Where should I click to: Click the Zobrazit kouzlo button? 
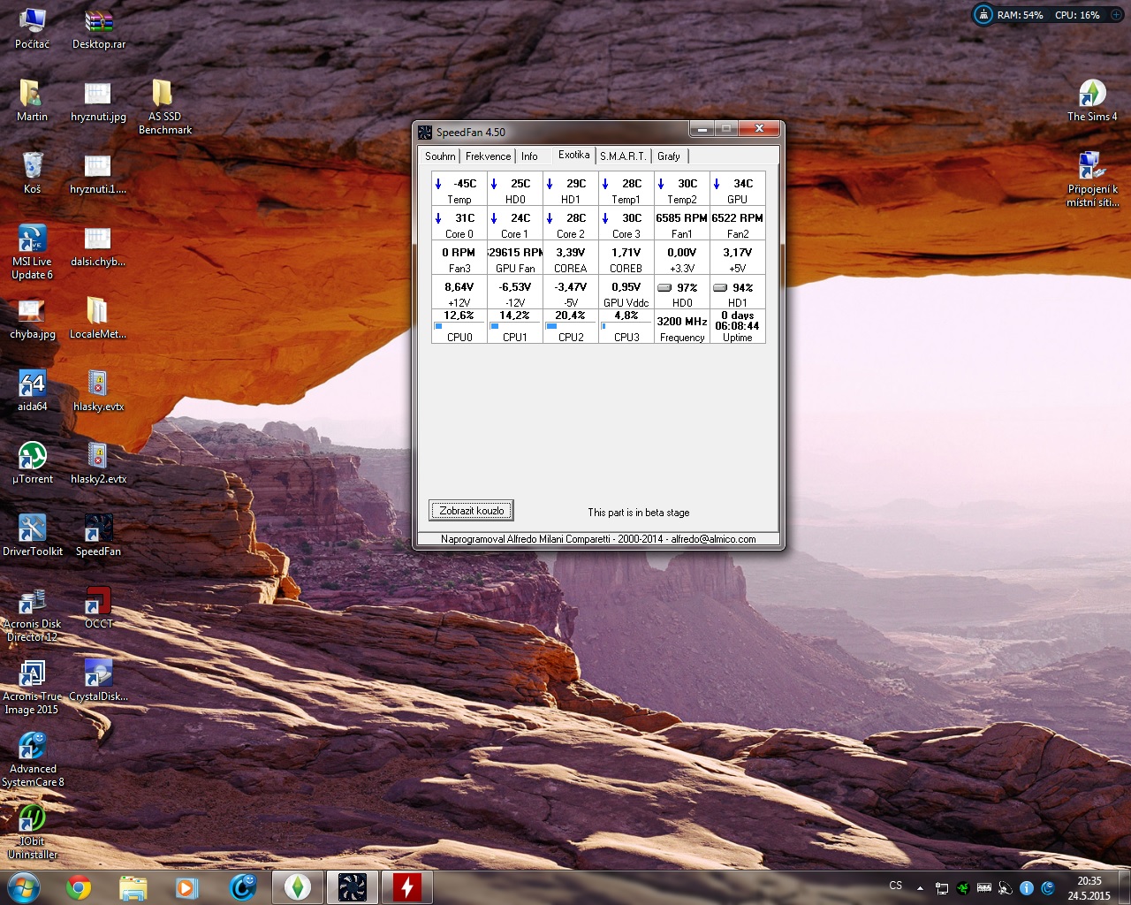click(x=471, y=511)
